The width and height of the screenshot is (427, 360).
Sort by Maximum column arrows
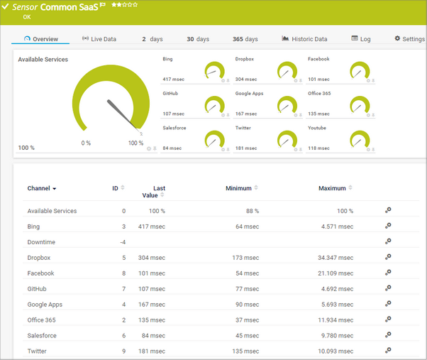[x=351, y=188]
